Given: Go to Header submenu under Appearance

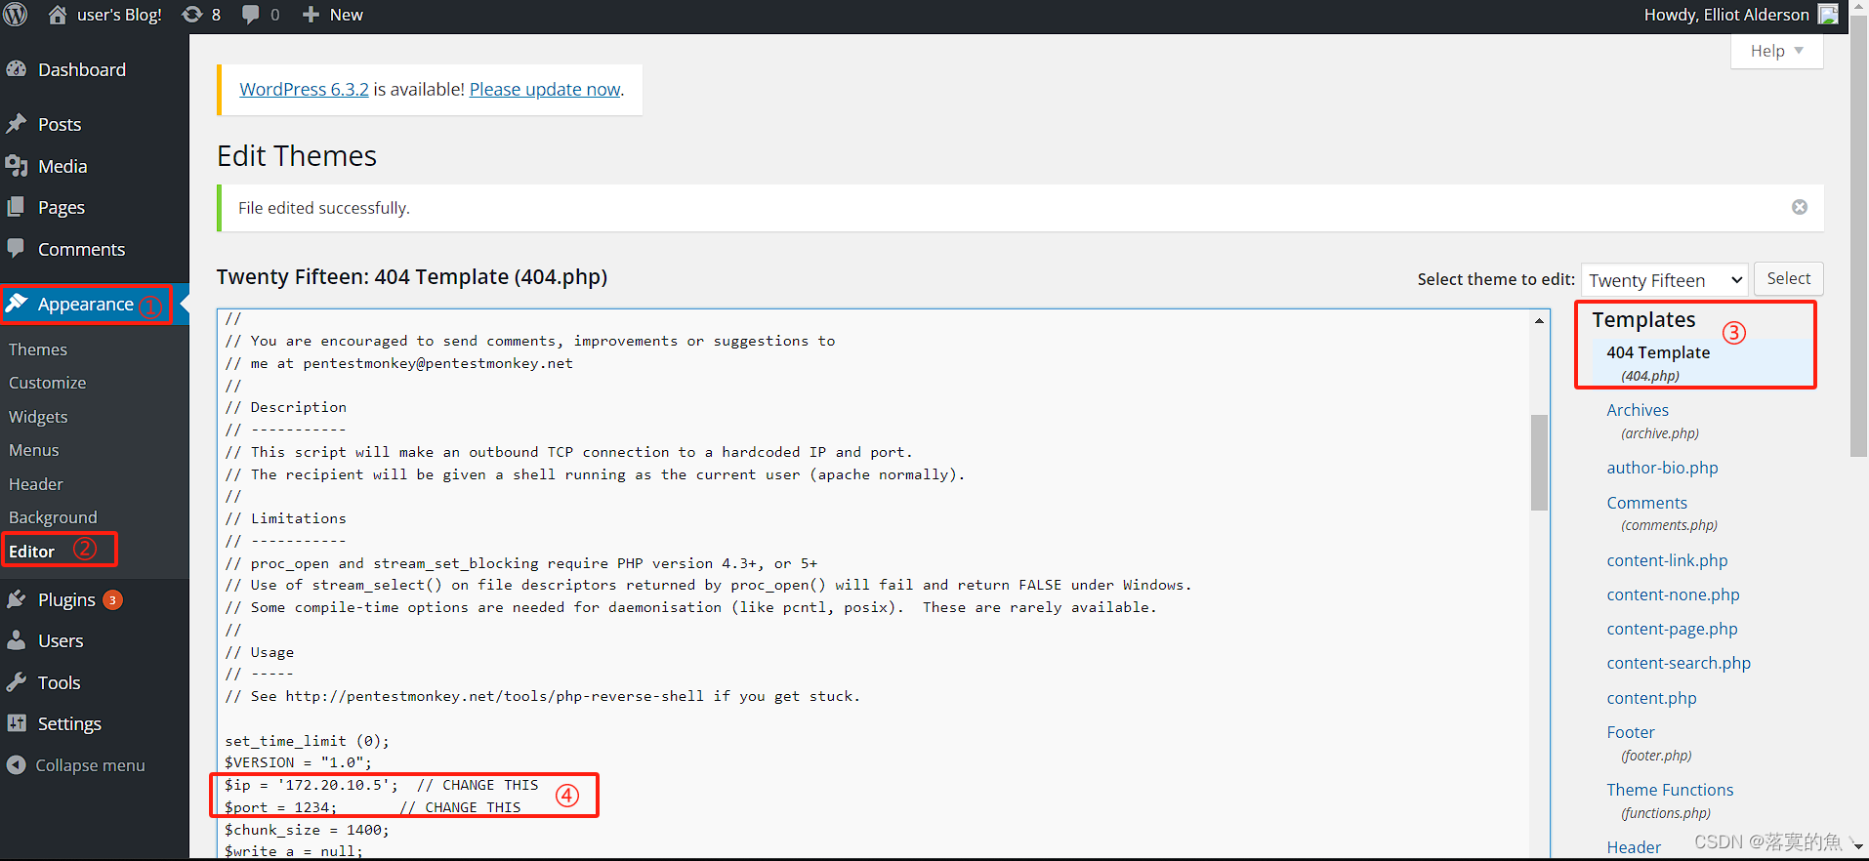Looking at the screenshot, I should click(x=36, y=484).
